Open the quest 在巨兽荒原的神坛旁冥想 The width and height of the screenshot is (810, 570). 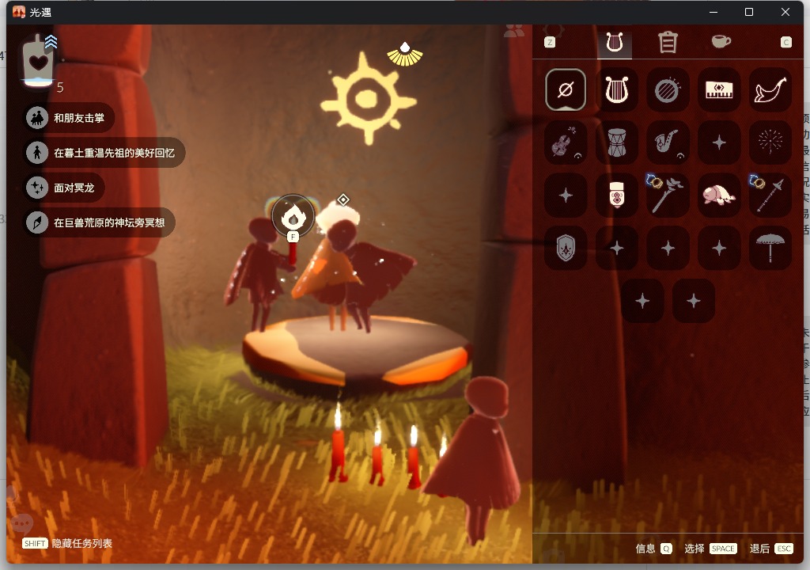point(100,223)
